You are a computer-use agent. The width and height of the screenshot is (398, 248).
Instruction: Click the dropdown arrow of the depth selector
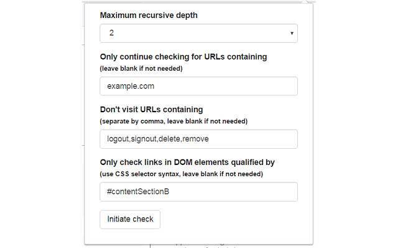(x=292, y=33)
